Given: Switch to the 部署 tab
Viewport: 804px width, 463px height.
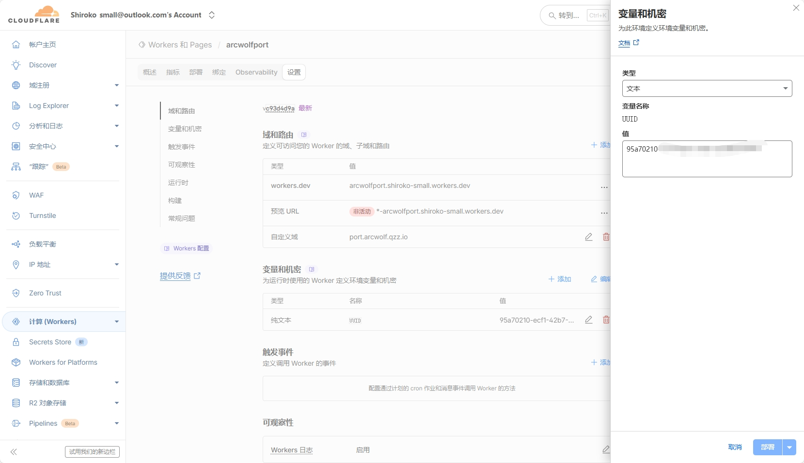Looking at the screenshot, I should pyautogui.click(x=196, y=72).
